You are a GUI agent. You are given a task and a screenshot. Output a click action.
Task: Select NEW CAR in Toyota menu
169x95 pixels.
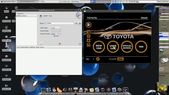coord(99,47)
